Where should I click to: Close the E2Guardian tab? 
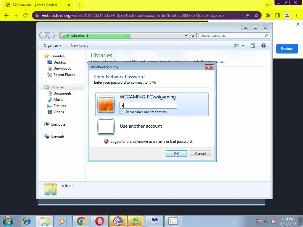point(69,5)
